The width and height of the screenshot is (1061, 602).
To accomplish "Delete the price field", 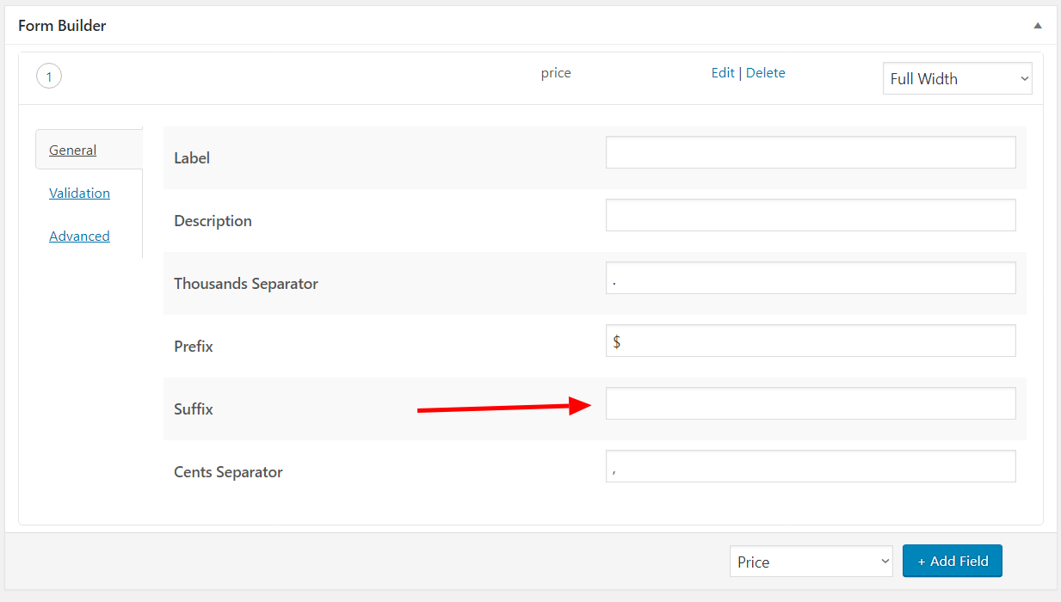I will (765, 72).
